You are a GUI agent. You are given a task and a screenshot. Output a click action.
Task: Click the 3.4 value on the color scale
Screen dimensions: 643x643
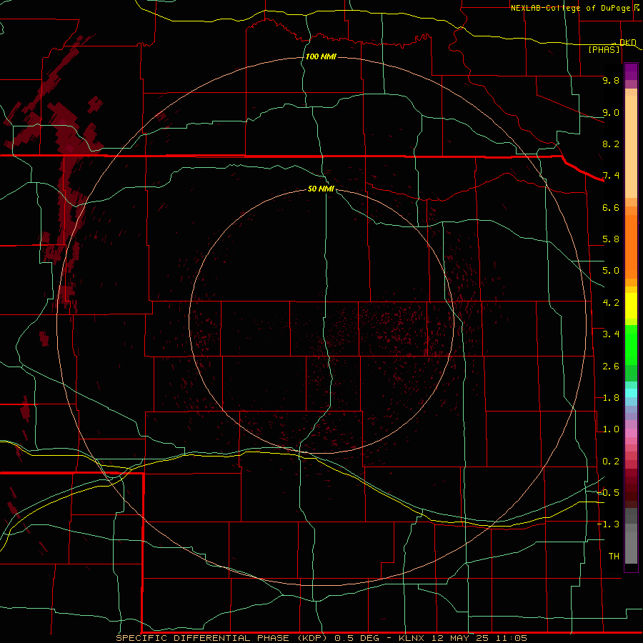(x=611, y=334)
